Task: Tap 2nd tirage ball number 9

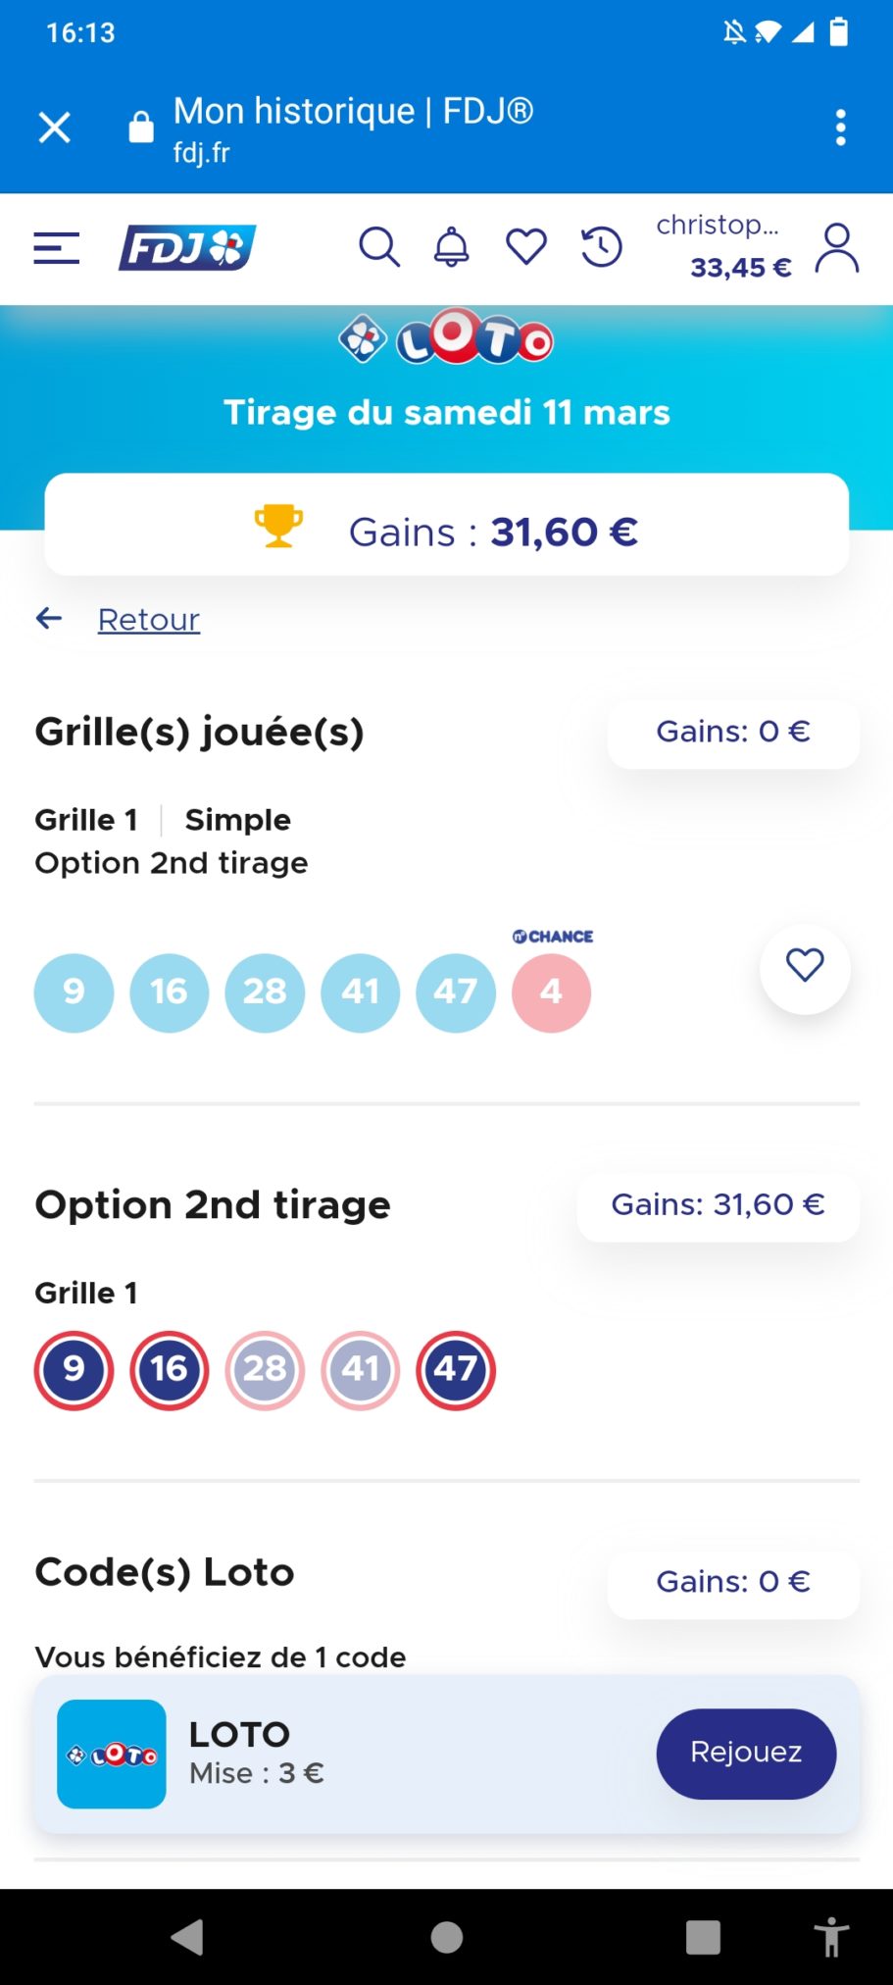Action: [74, 1370]
